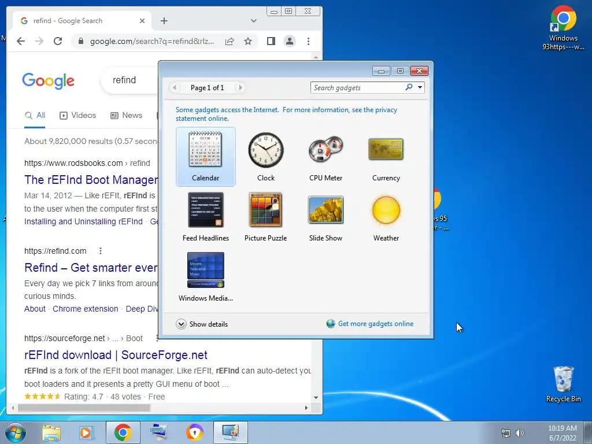Viewport: 592px width, 444px height.
Task: Switch to News search results tab
Action: (126, 116)
